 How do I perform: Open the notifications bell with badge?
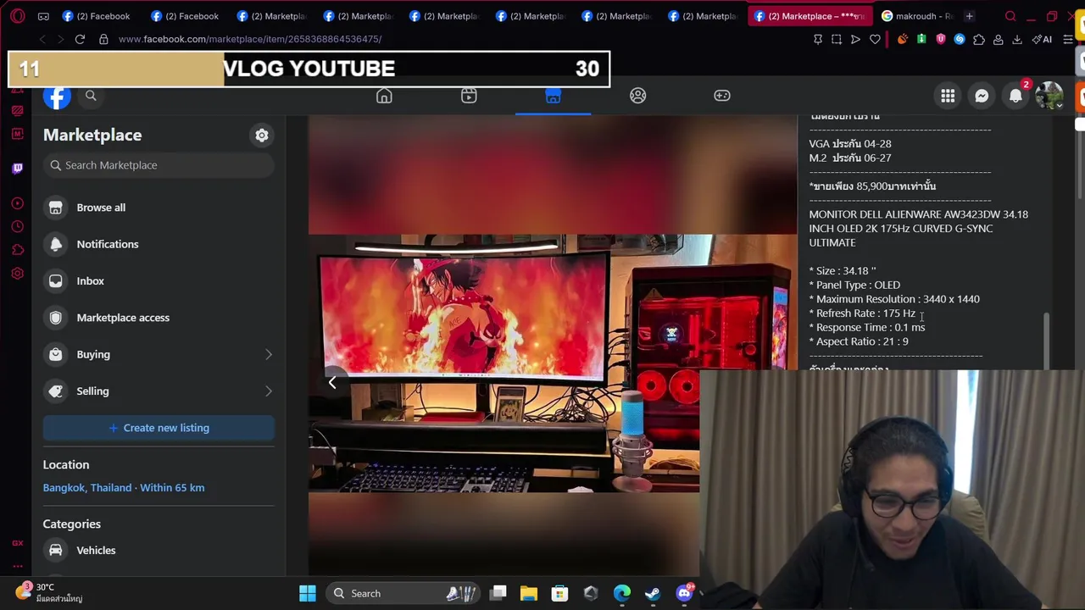1015,96
